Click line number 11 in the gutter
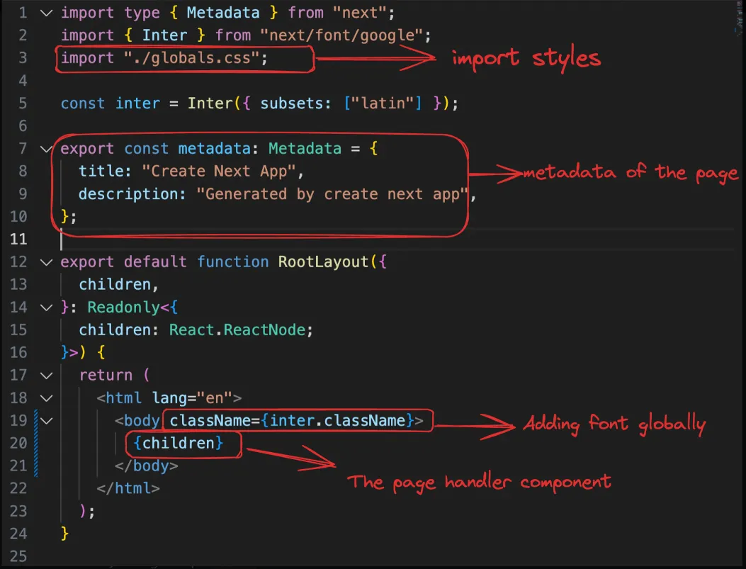Image resolution: width=746 pixels, height=569 pixels. [18, 240]
